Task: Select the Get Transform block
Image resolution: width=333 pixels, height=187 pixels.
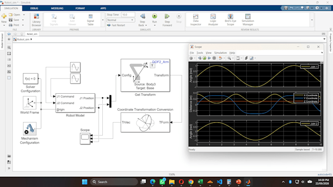Action: (145, 75)
